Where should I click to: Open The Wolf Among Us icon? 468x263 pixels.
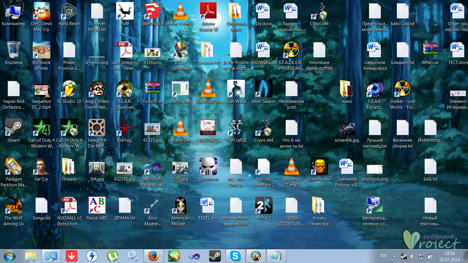click(x=13, y=211)
